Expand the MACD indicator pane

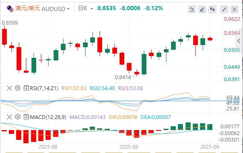(26, 117)
